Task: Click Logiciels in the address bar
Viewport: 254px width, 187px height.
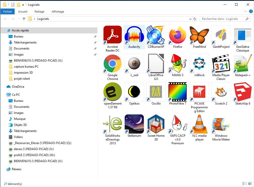Action: (x=43, y=19)
